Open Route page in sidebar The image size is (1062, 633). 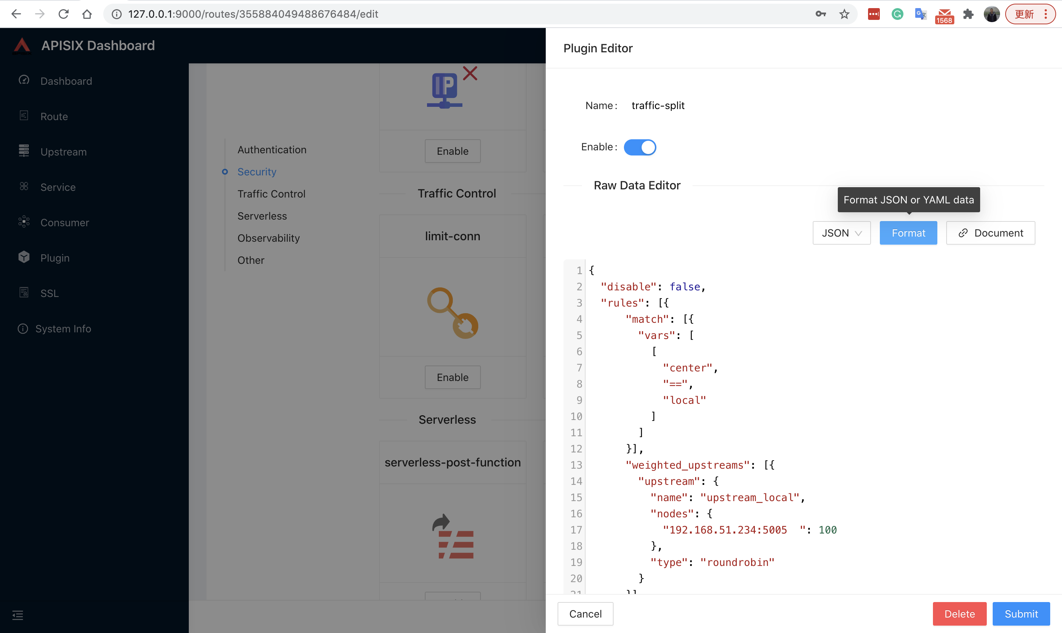pos(54,116)
